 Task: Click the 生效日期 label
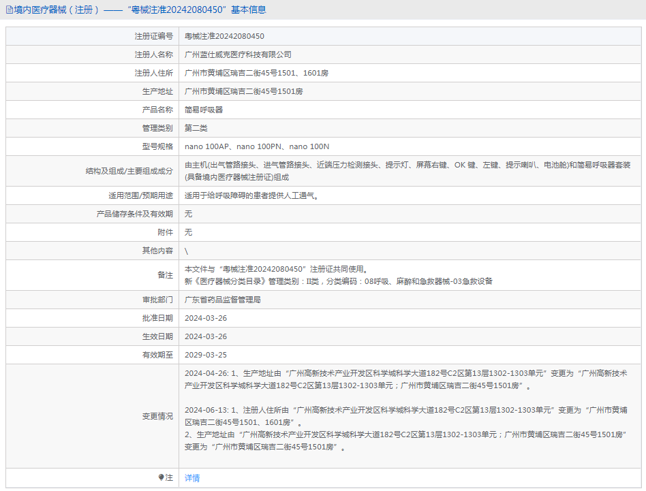coord(158,336)
